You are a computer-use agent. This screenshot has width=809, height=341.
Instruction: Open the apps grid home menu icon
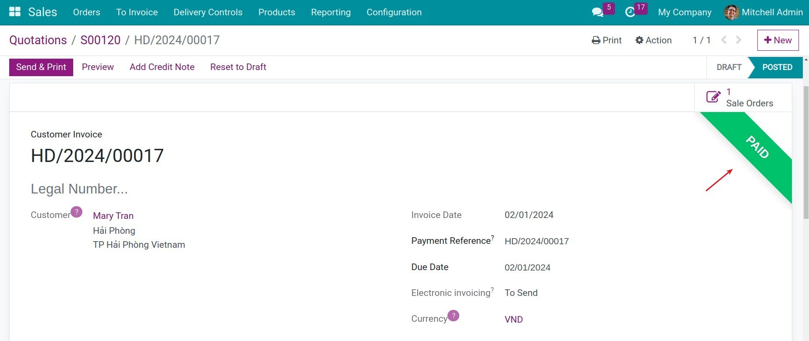point(15,12)
